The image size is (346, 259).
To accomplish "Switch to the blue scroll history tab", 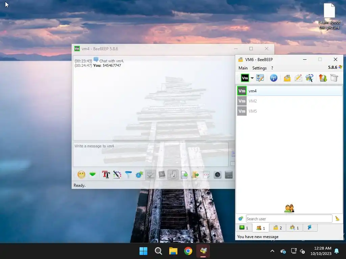I will (310, 228).
